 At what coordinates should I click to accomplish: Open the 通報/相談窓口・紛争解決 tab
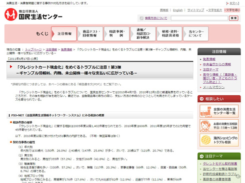[143, 34]
